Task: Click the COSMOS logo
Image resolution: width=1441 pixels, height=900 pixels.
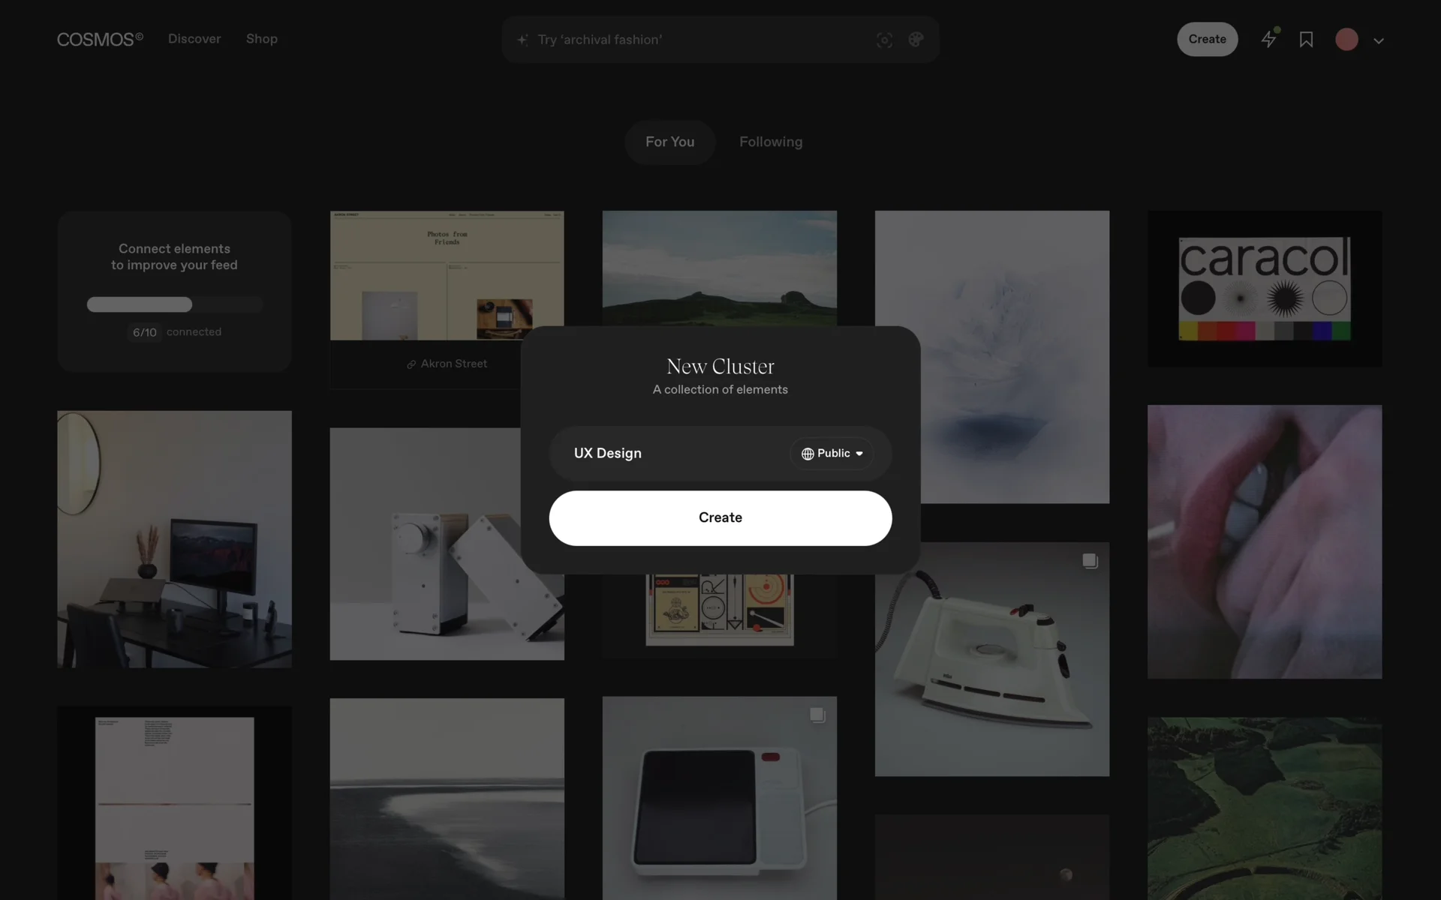Action: pos(100,39)
